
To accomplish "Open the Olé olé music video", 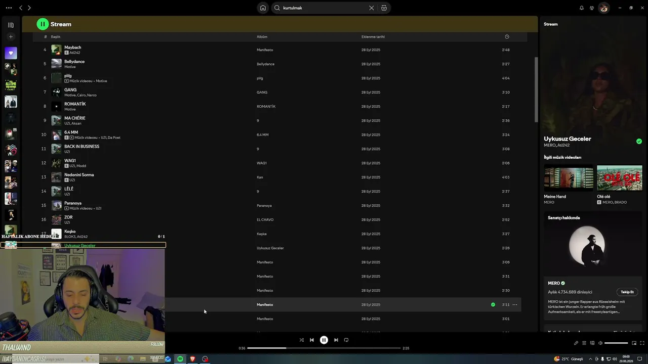I will point(620,178).
